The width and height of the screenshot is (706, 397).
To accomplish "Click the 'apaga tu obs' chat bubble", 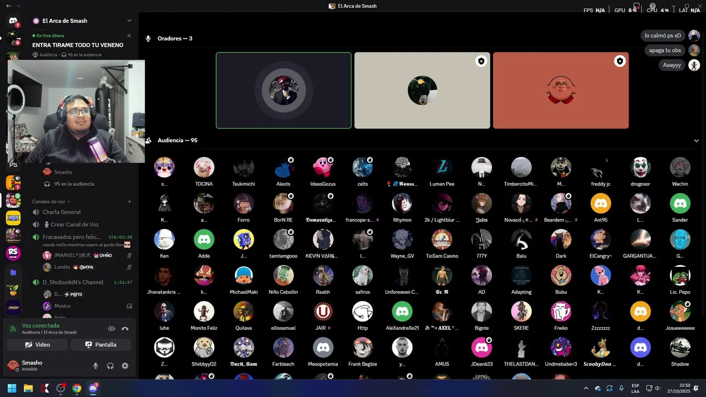I will (665, 50).
